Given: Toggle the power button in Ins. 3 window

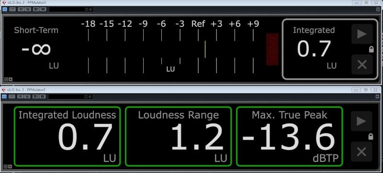Looking at the screenshot, I should tap(4, 97).
